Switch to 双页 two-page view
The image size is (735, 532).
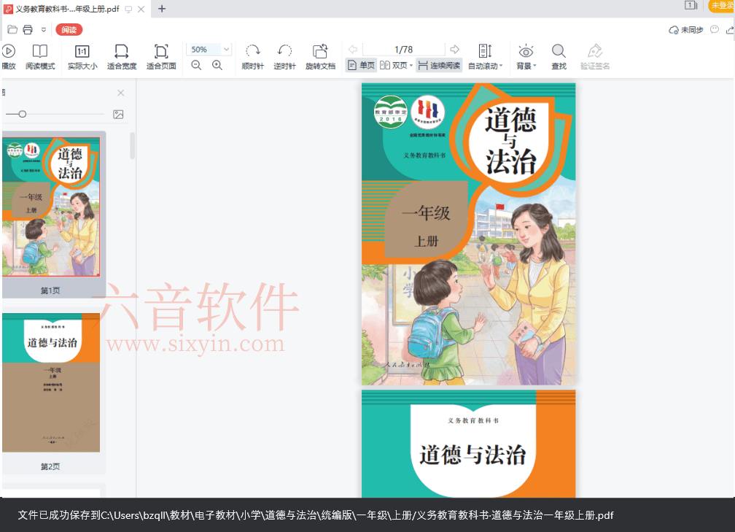400,65
